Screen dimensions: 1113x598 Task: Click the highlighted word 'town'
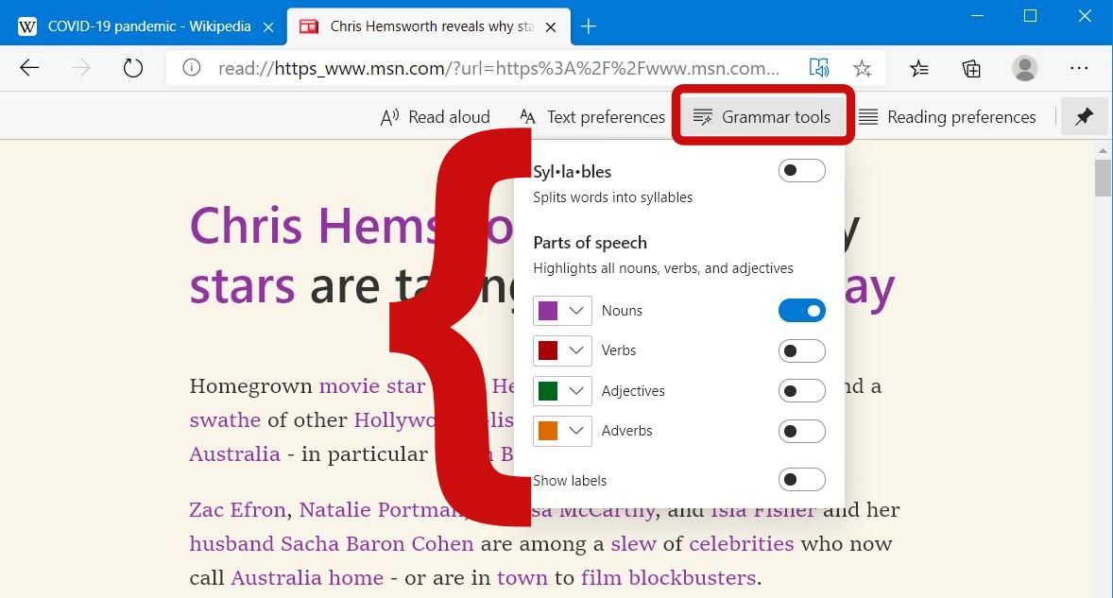tap(522, 578)
